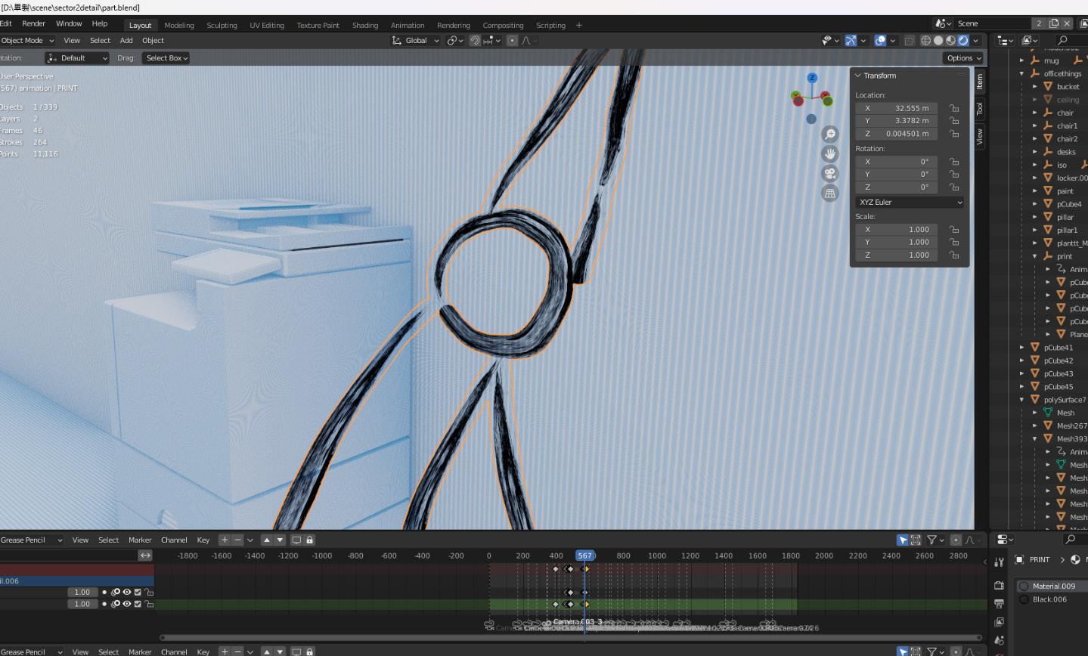Open the Output properties printer icon
1088x656 pixels.
tap(999, 604)
